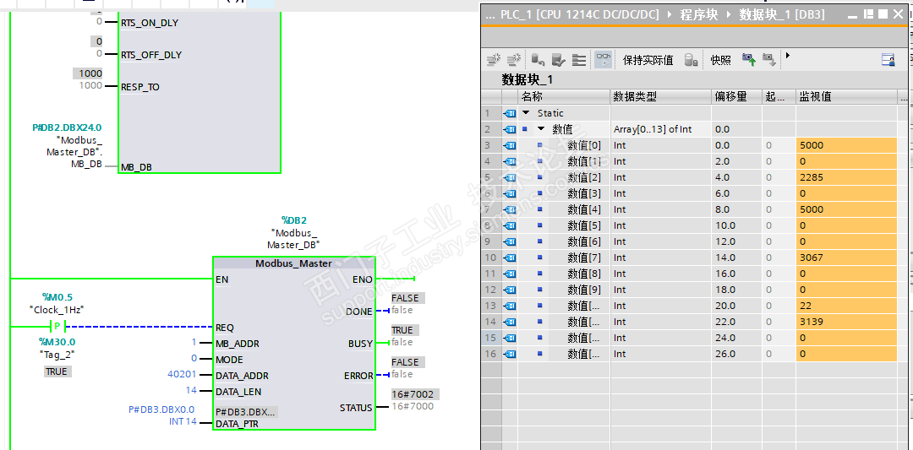Select the 数值[0] row name
Screen dimensions: 913x450
pos(584,145)
